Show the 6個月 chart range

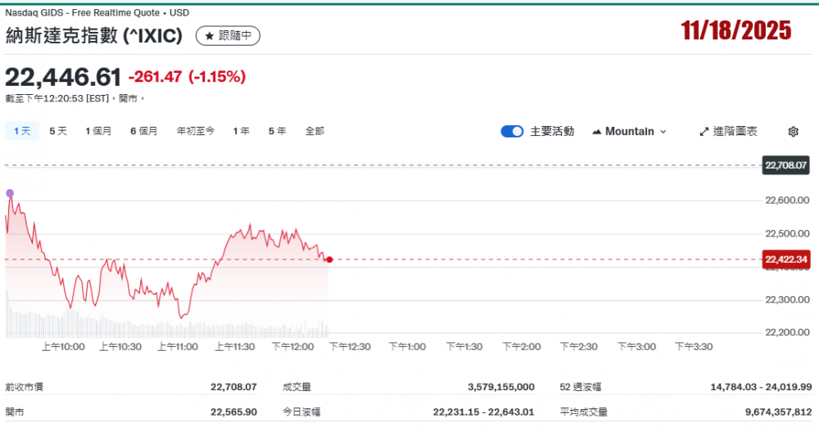(143, 131)
